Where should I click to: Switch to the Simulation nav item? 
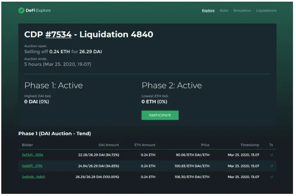242,11
